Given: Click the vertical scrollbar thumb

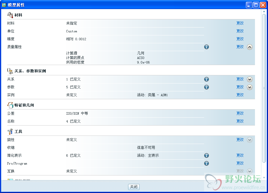Looking at the screenshot, I should click(264, 88).
